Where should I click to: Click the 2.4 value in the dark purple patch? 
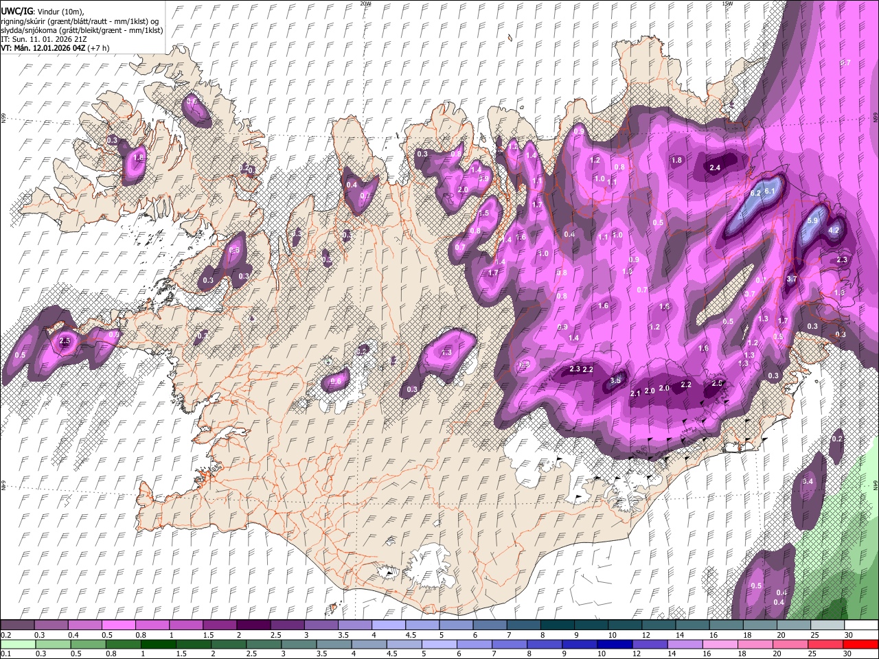(x=715, y=167)
